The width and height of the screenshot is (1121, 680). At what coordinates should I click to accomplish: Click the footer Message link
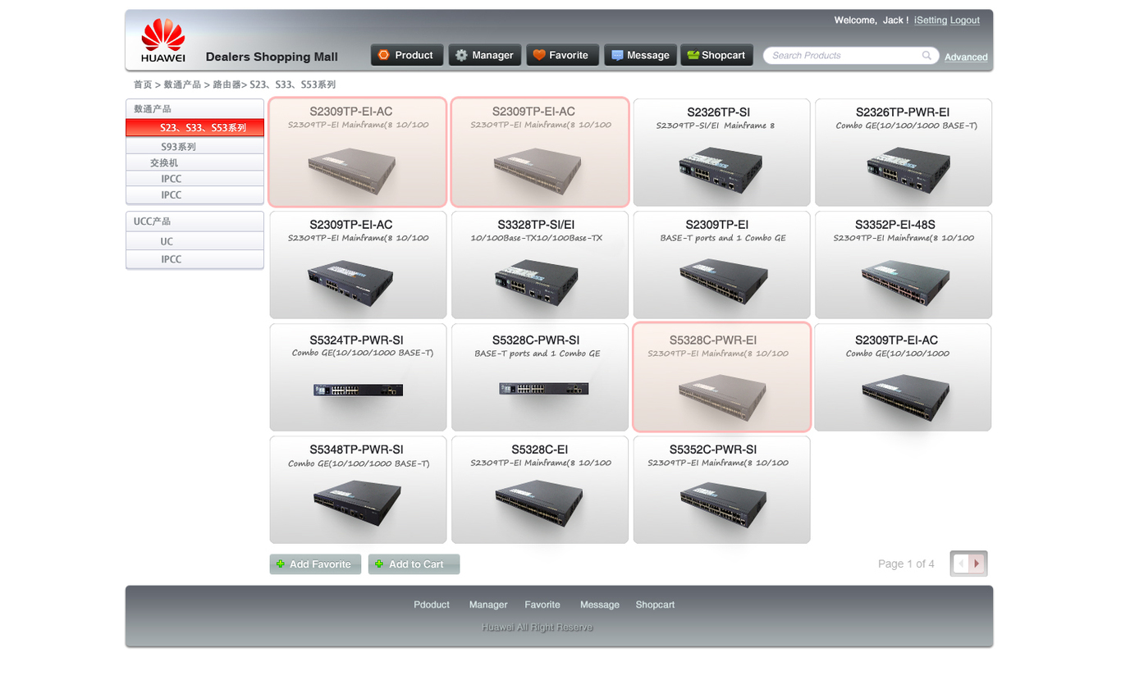coord(600,605)
